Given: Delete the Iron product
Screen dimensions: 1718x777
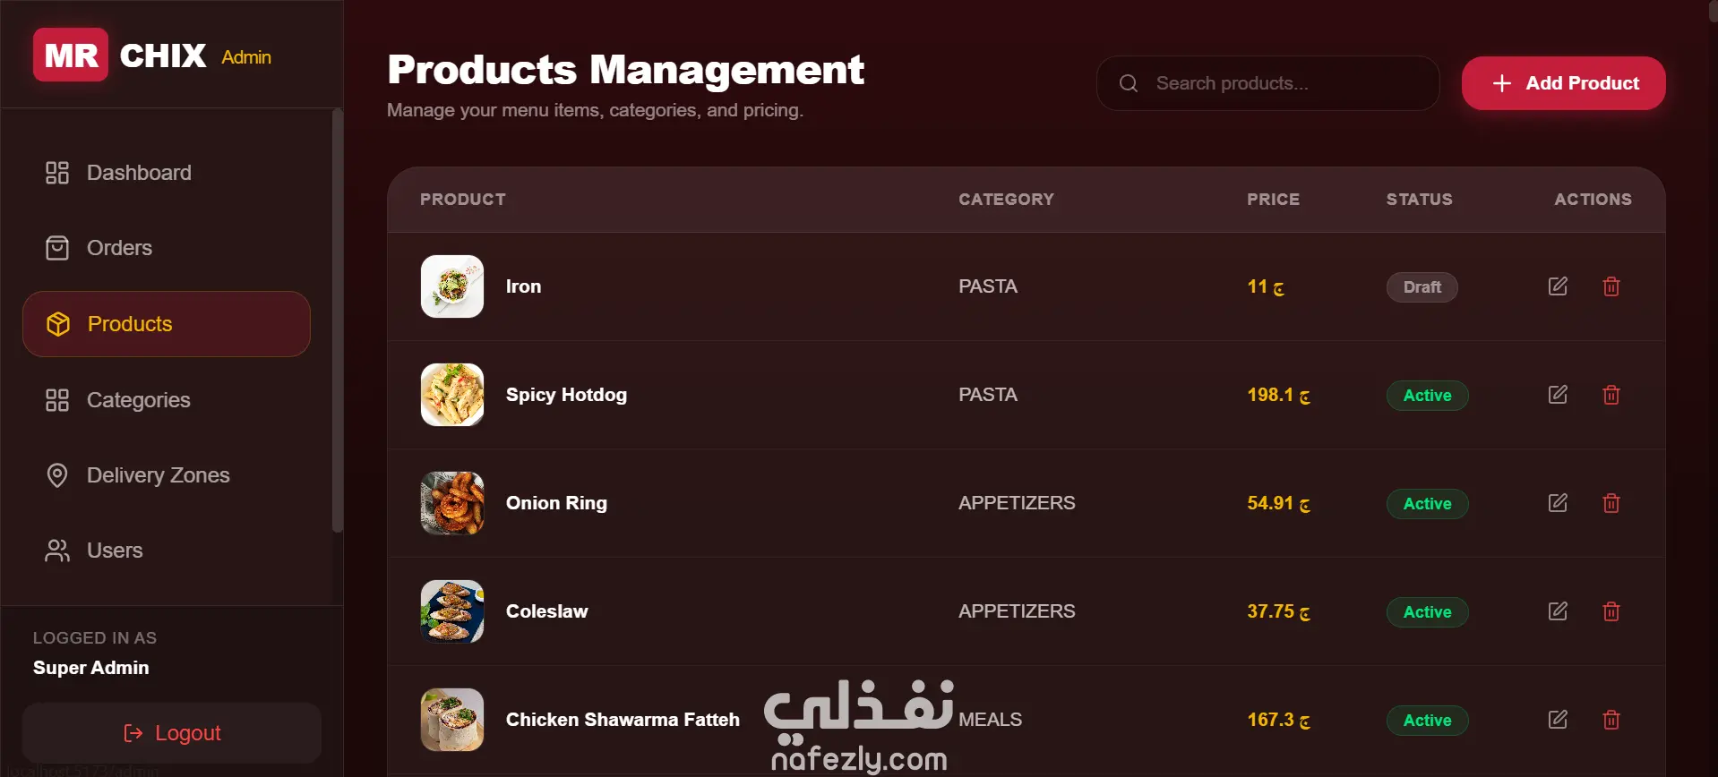Looking at the screenshot, I should click(1611, 286).
